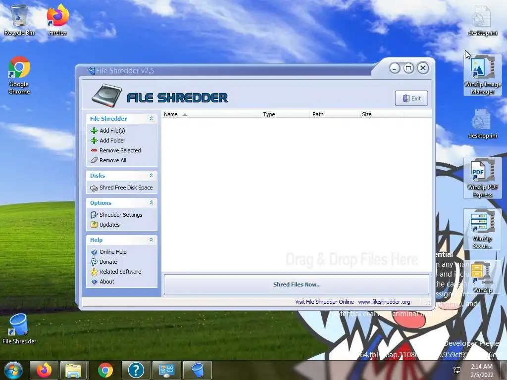Select the desktop.ini icon below WinZip Image Manager

click(x=482, y=123)
